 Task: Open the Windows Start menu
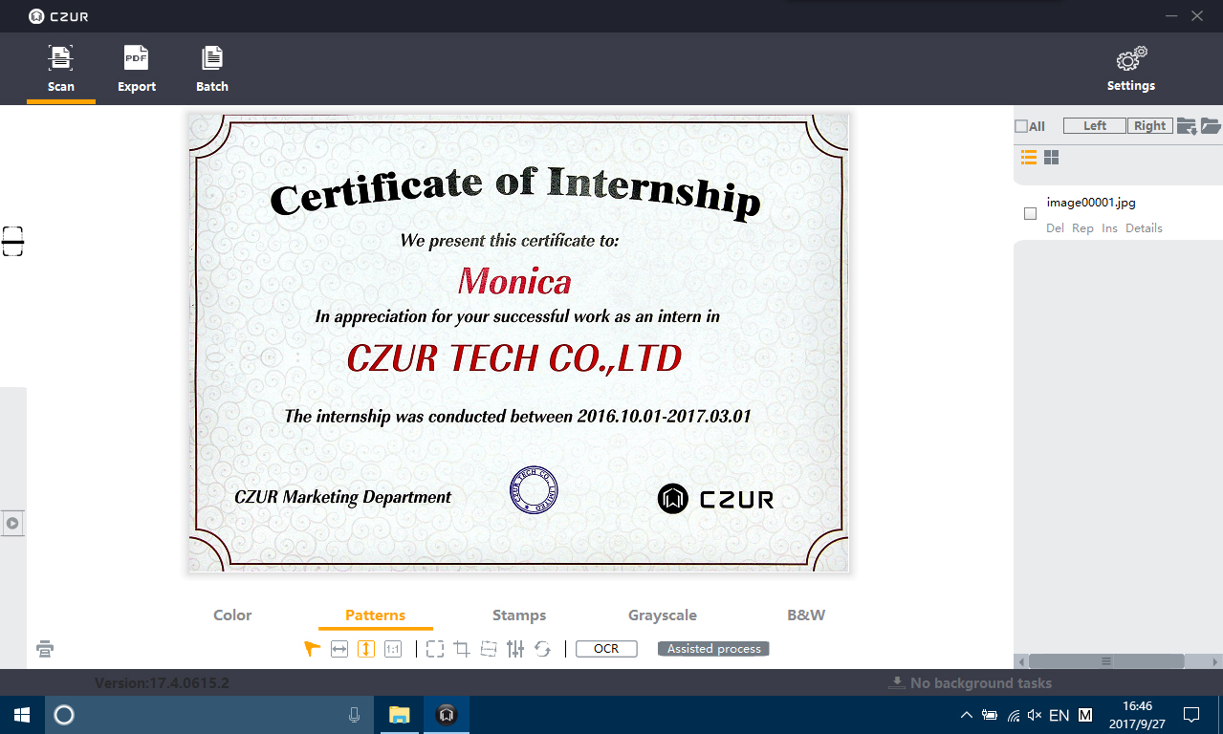click(22, 715)
